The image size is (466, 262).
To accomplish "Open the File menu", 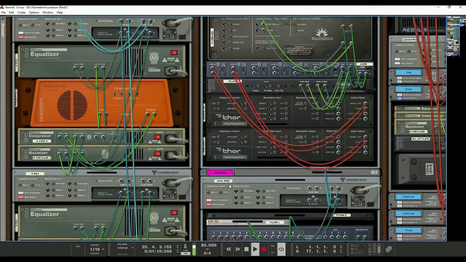I will point(3,12).
